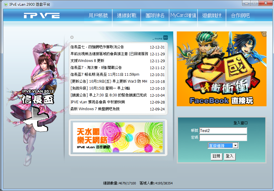The height and width of the screenshot is (191, 274).
Task: Click the date 12-12-31 in news list
Action: coord(157,47)
